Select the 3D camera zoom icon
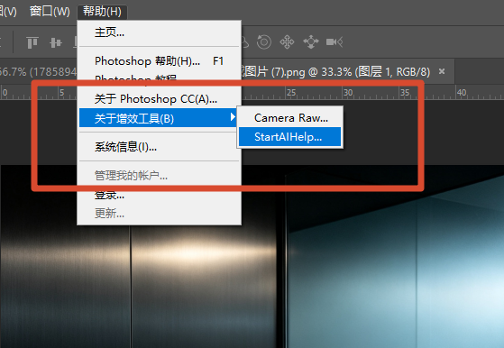This screenshot has height=348, width=504. click(334, 42)
